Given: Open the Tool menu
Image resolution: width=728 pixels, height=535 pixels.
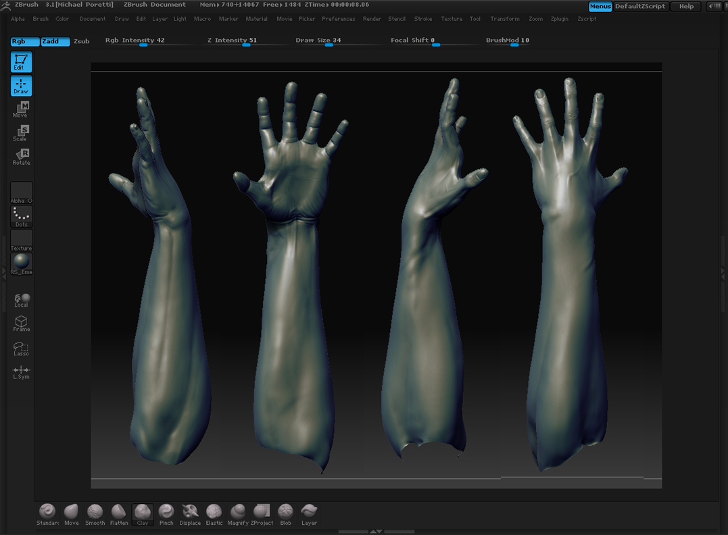Looking at the screenshot, I should click(x=475, y=19).
